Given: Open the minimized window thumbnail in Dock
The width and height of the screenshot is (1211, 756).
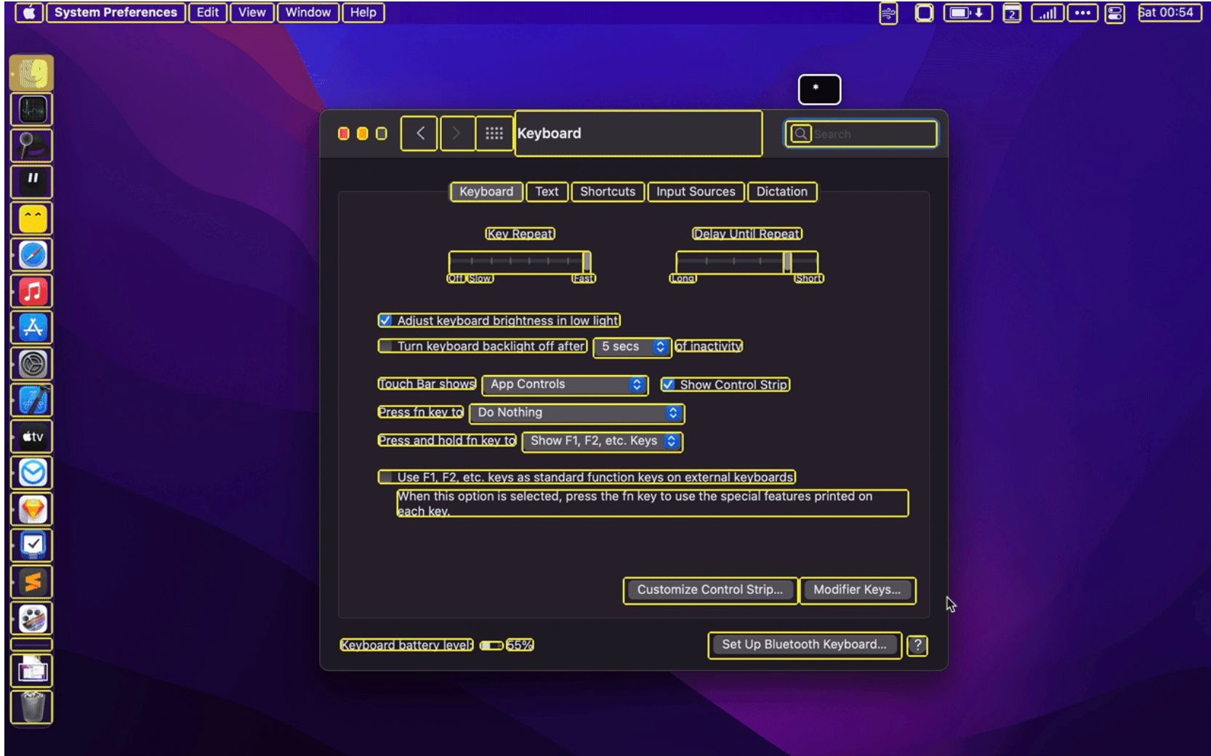Looking at the screenshot, I should pos(32,670).
